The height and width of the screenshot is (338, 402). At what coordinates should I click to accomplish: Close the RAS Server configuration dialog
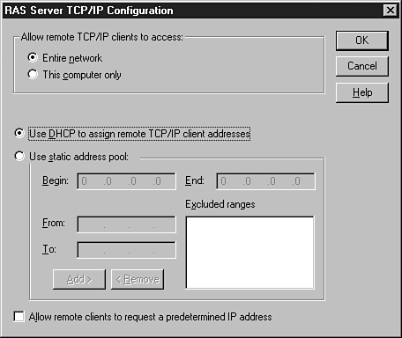pos(391,11)
